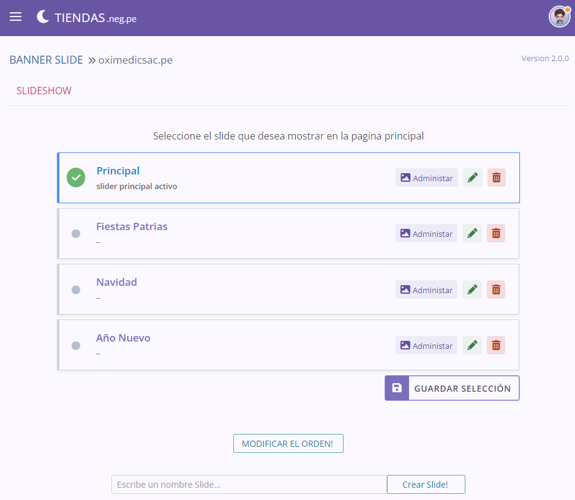Open Administrar for the Navidad slide
575x500 pixels.
click(426, 289)
